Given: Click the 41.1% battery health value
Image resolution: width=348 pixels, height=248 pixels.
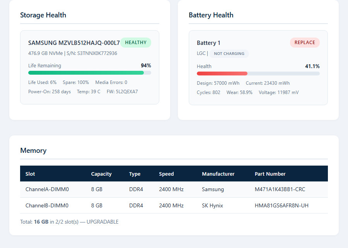Looking at the screenshot, I should 312,66.
